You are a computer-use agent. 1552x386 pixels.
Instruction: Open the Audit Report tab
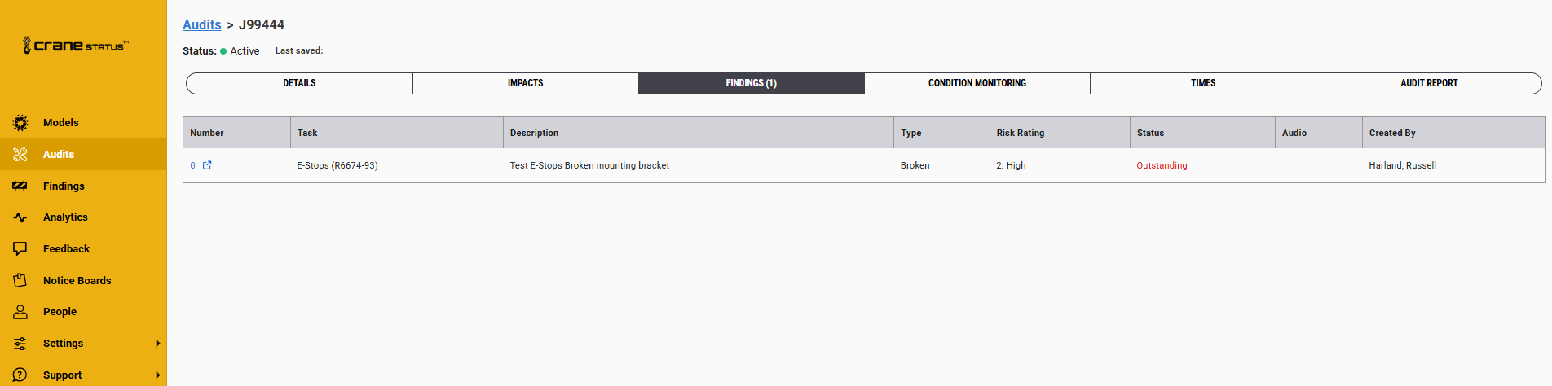click(1429, 83)
